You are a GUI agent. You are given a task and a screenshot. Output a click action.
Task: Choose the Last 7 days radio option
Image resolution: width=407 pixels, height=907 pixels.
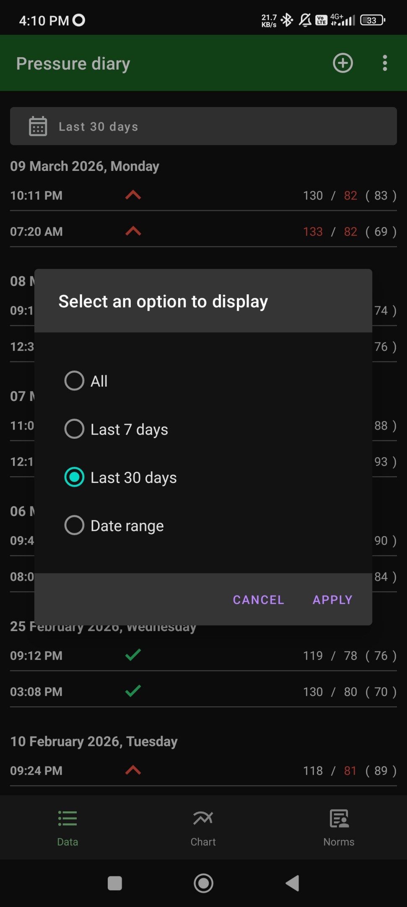click(x=75, y=429)
